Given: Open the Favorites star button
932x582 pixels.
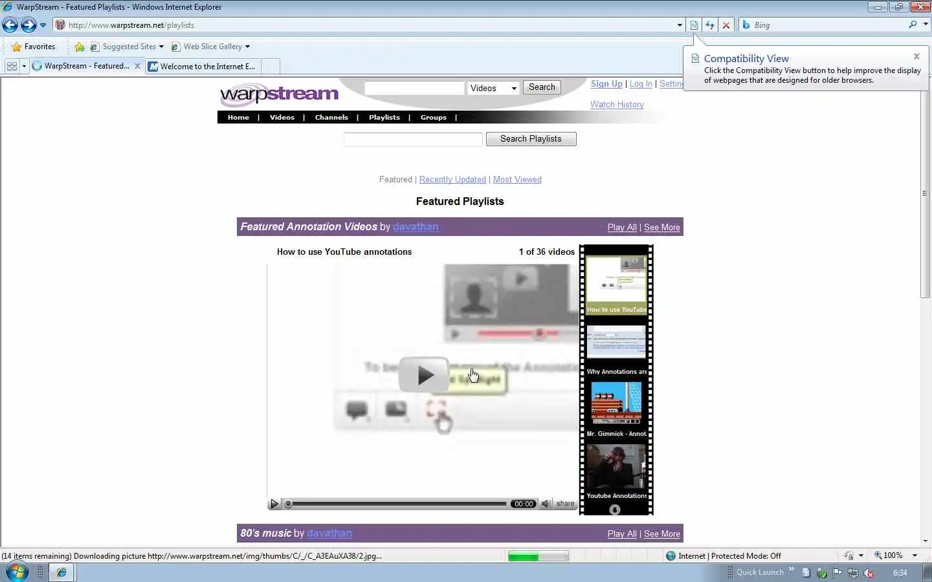Looking at the screenshot, I should [x=33, y=47].
